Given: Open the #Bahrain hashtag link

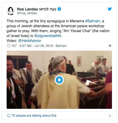Looking at the screenshot, I should point(92,21).
